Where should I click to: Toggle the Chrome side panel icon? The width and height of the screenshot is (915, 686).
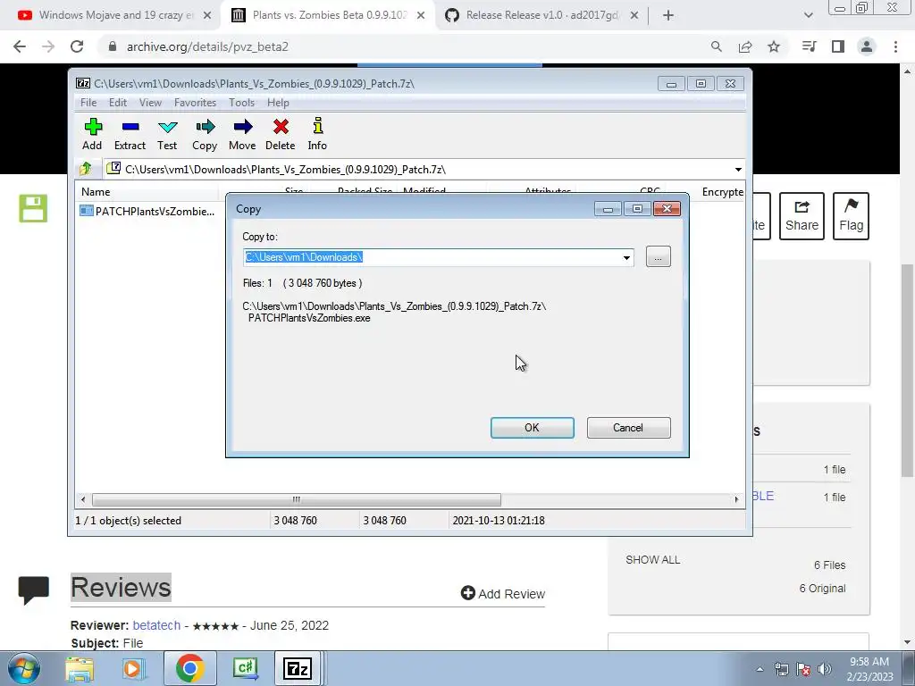tap(838, 46)
